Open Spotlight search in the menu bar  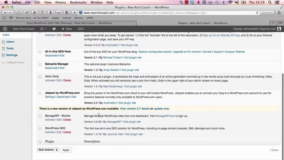(x=270, y=2)
